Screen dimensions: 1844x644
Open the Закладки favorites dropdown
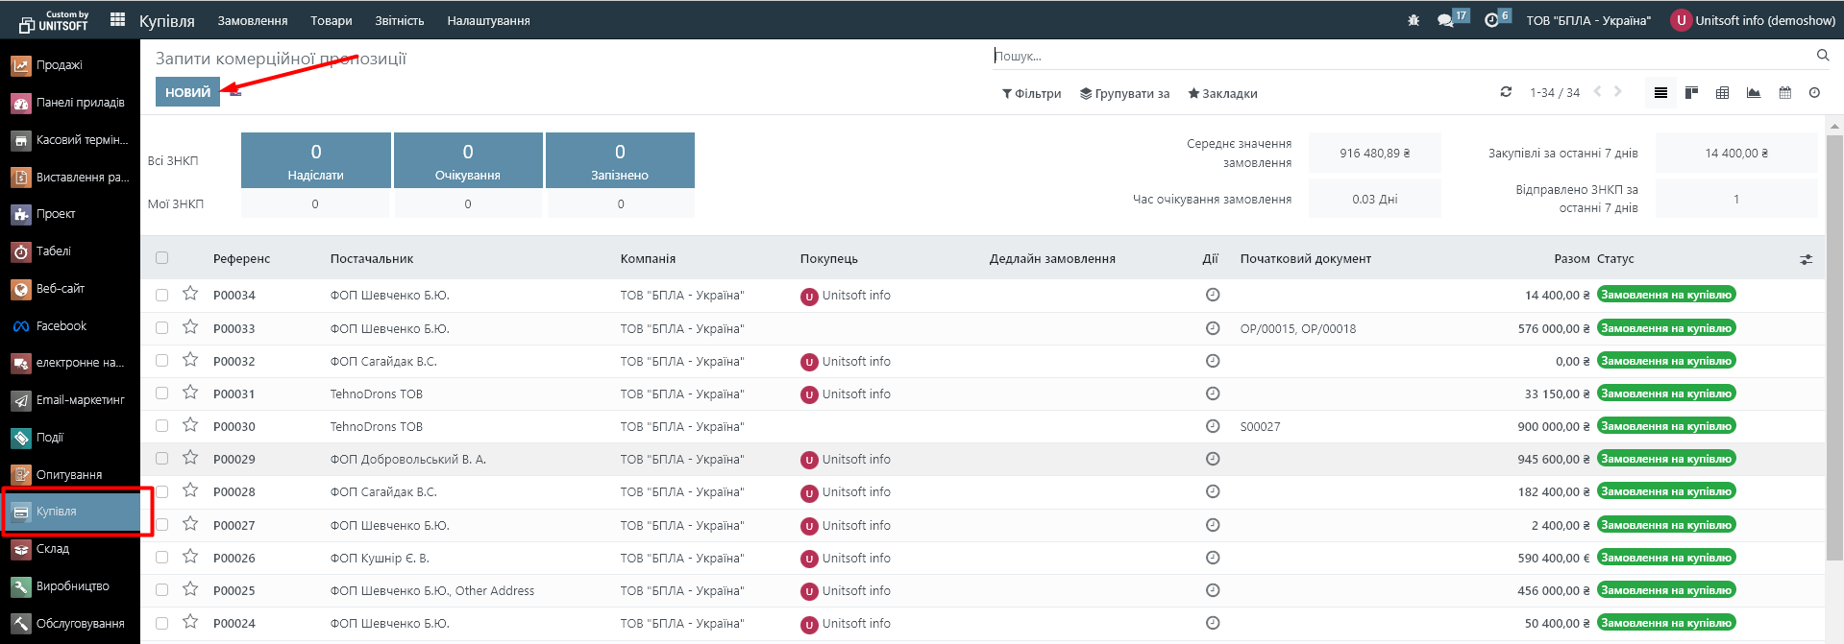pos(1222,94)
